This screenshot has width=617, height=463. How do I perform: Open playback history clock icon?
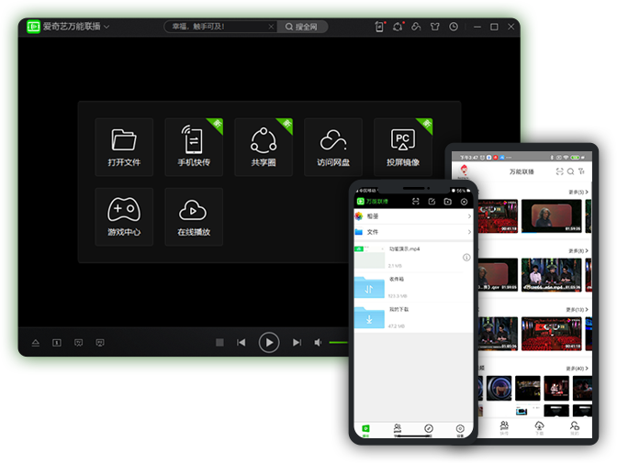point(454,27)
